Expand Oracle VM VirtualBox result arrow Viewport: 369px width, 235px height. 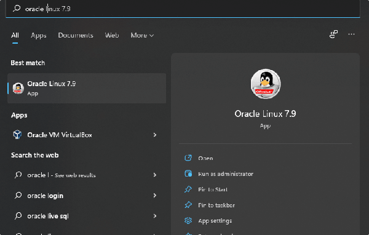tap(155, 135)
